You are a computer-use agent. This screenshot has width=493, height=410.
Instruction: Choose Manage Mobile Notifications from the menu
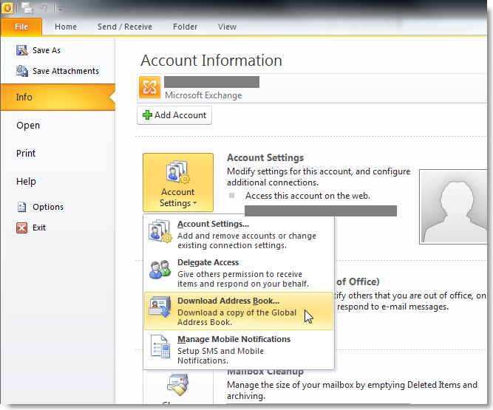click(x=239, y=349)
